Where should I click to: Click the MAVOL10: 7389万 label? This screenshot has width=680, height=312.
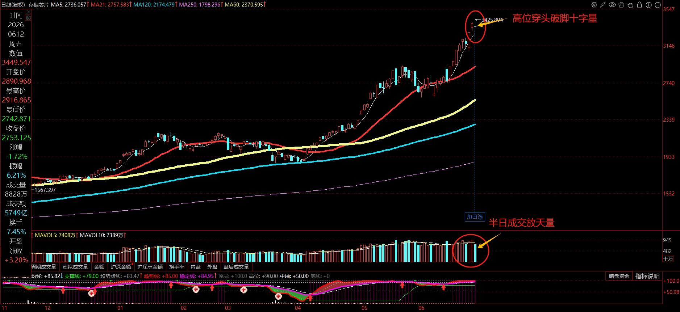coord(101,235)
